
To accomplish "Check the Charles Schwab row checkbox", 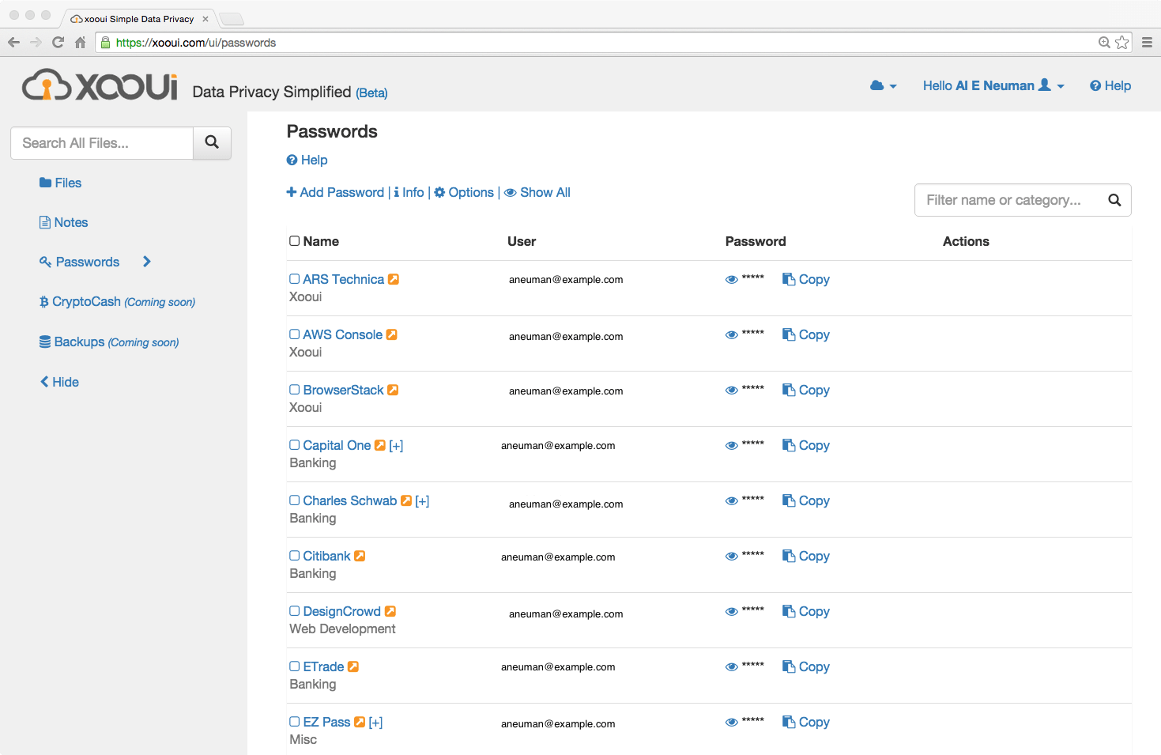I will [x=294, y=500].
